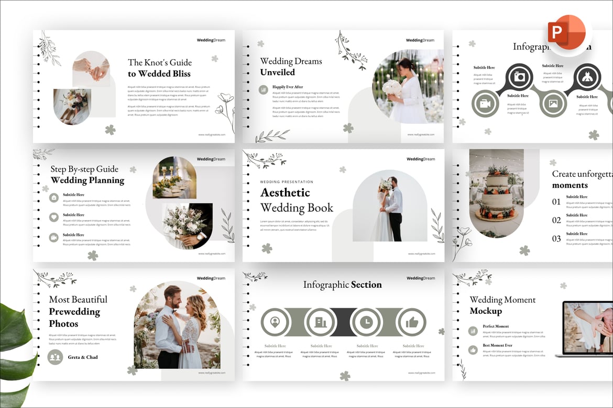Click WeddingDream logo on Wedding Dreams Unveiled slide
The height and width of the screenshot is (408, 613).
pos(420,40)
